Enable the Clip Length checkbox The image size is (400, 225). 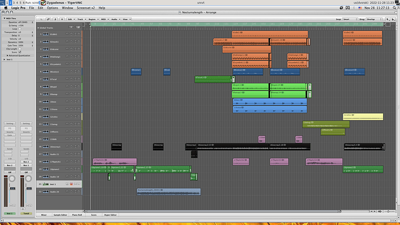tap(20, 49)
